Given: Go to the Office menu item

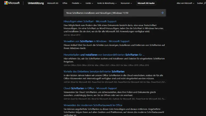Looking at the screenshot, I should click(65, 3).
